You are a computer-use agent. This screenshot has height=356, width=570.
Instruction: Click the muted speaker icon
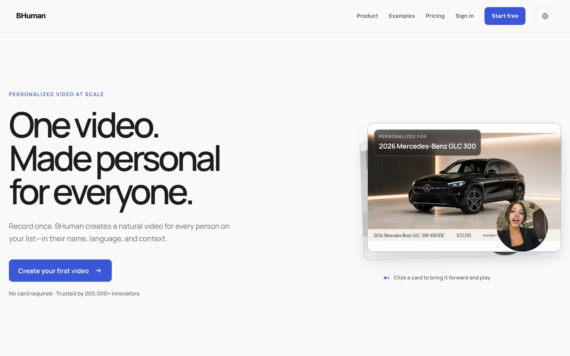(x=387, y=278)
